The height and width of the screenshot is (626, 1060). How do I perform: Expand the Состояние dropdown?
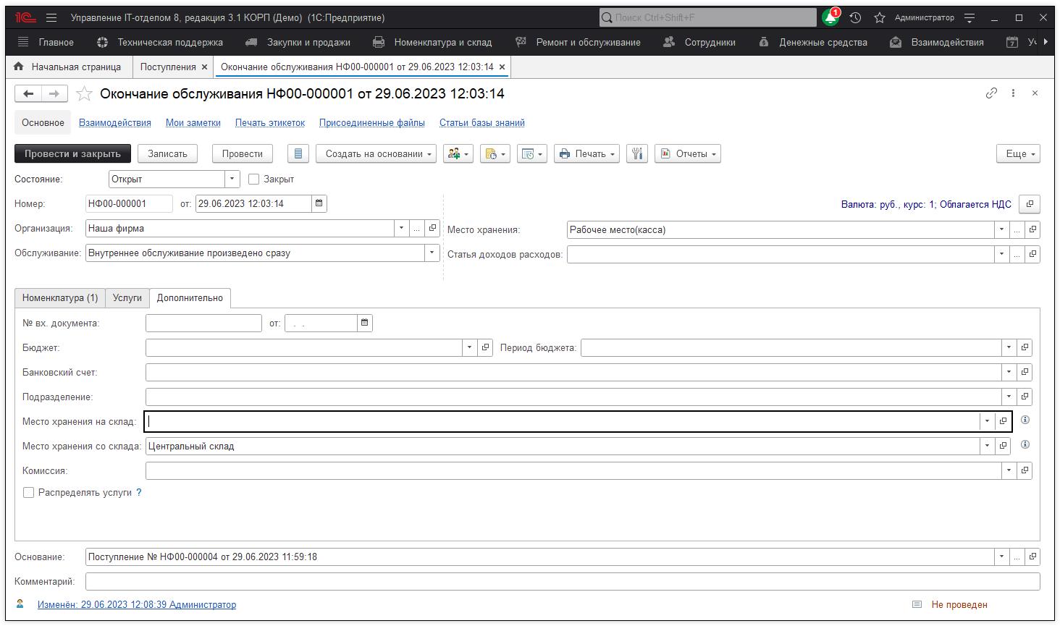click(x=232, y=179)
